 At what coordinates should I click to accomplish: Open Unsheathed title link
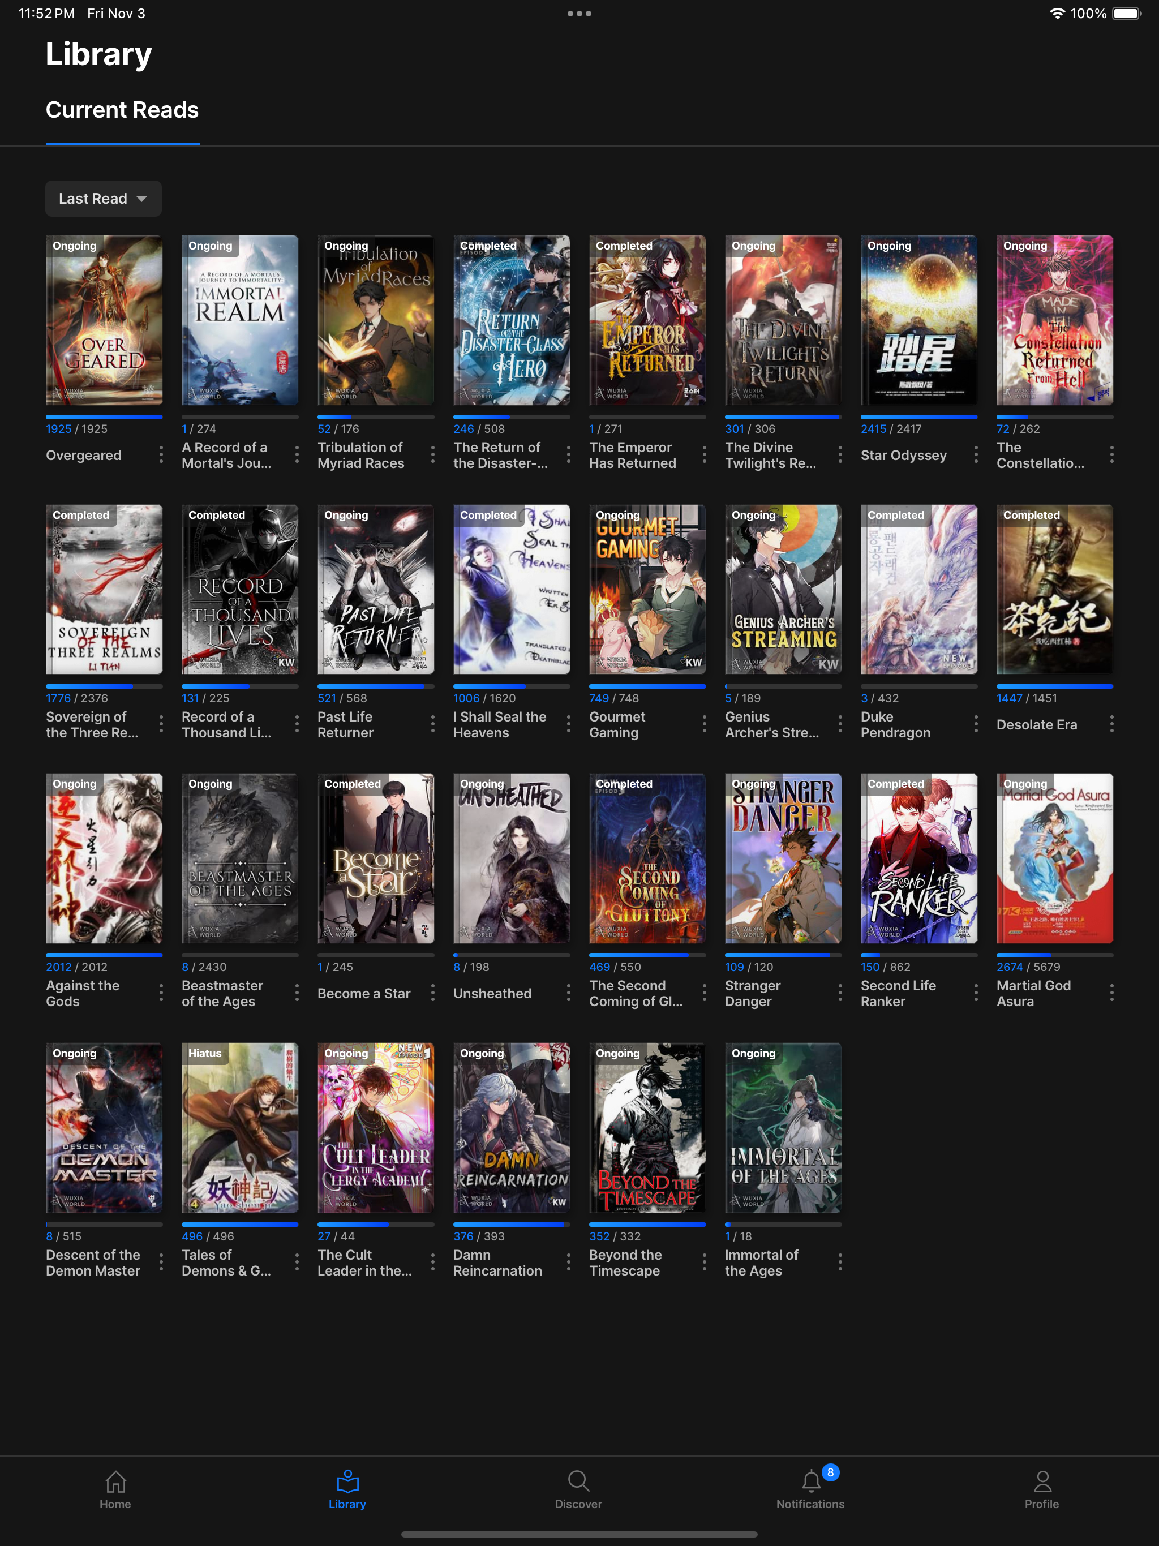point(492,993)
